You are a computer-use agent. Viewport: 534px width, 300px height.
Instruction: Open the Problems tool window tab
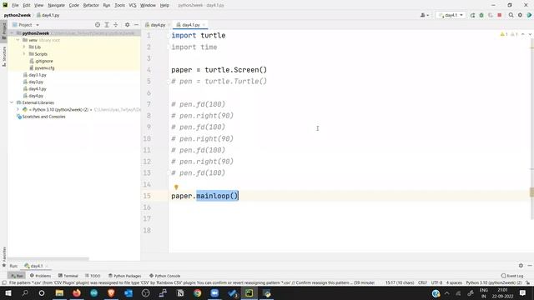pos(40,276)
